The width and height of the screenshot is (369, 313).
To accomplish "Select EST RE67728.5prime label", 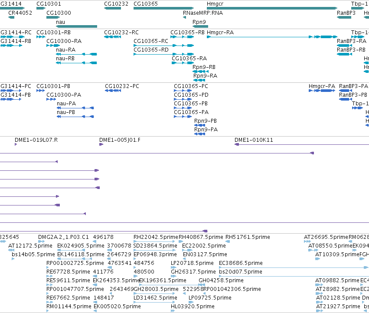I will tap(68, 271).
